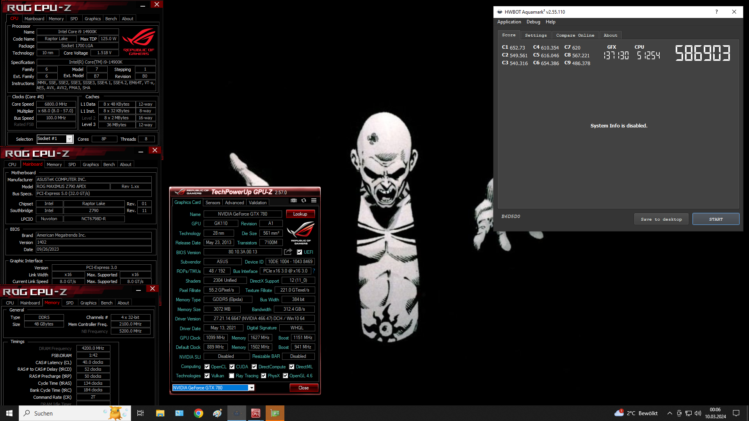Toggle the OpenGL 4.6 checkbox

click(x=286, y=376)
